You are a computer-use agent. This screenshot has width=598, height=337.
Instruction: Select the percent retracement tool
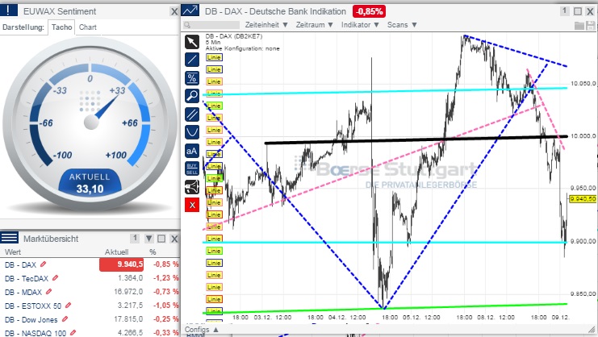click(x=192, y=78)
